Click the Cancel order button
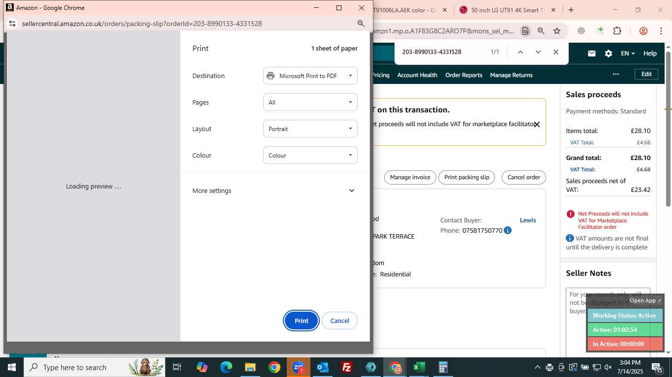The width and height of the screenshot is (672, 377). pyautogui.click(x=523, y=177)
